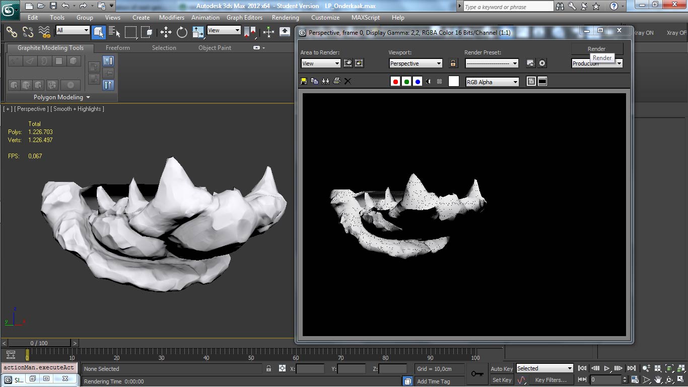Toggle the green channel display
Screen dimensions: 688x387
[x=406, y=82]
